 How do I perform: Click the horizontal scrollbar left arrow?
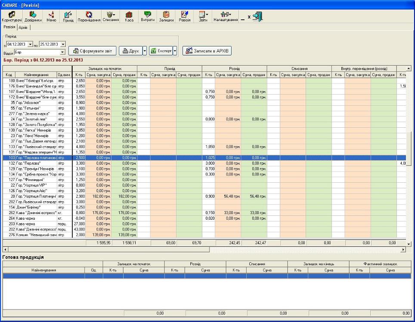5,249
